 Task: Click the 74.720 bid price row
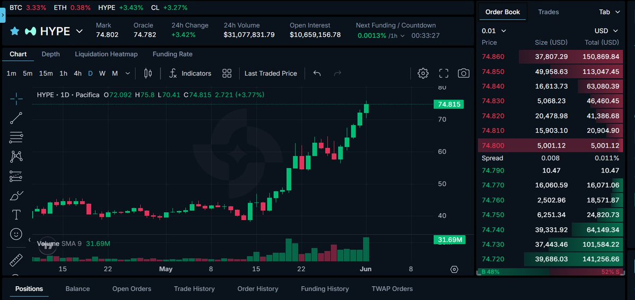pos(550,259)
